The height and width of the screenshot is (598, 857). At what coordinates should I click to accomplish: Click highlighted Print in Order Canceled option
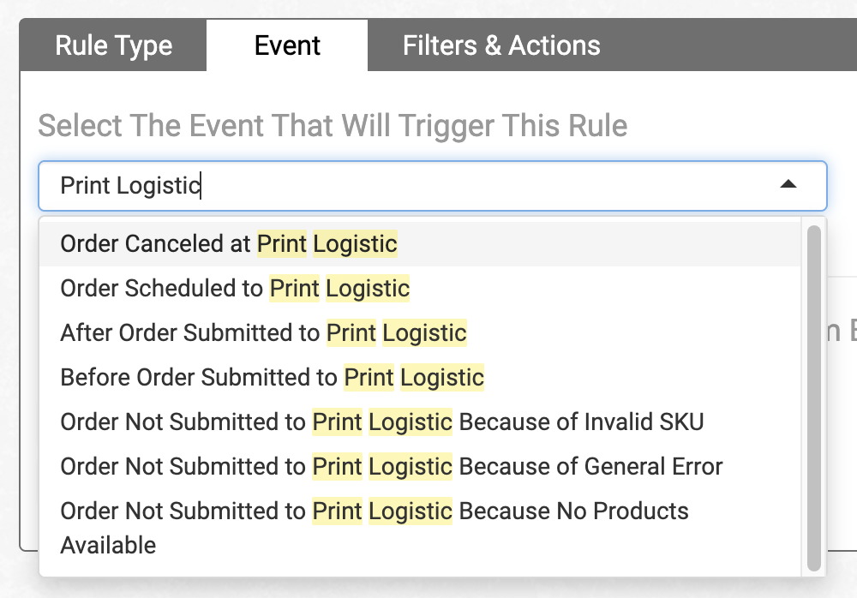[282, 244]
